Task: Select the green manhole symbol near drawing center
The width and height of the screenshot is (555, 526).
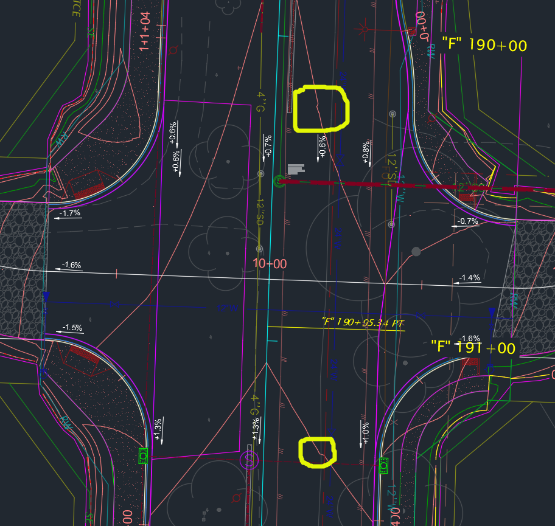Action: [x=279, y=182]
